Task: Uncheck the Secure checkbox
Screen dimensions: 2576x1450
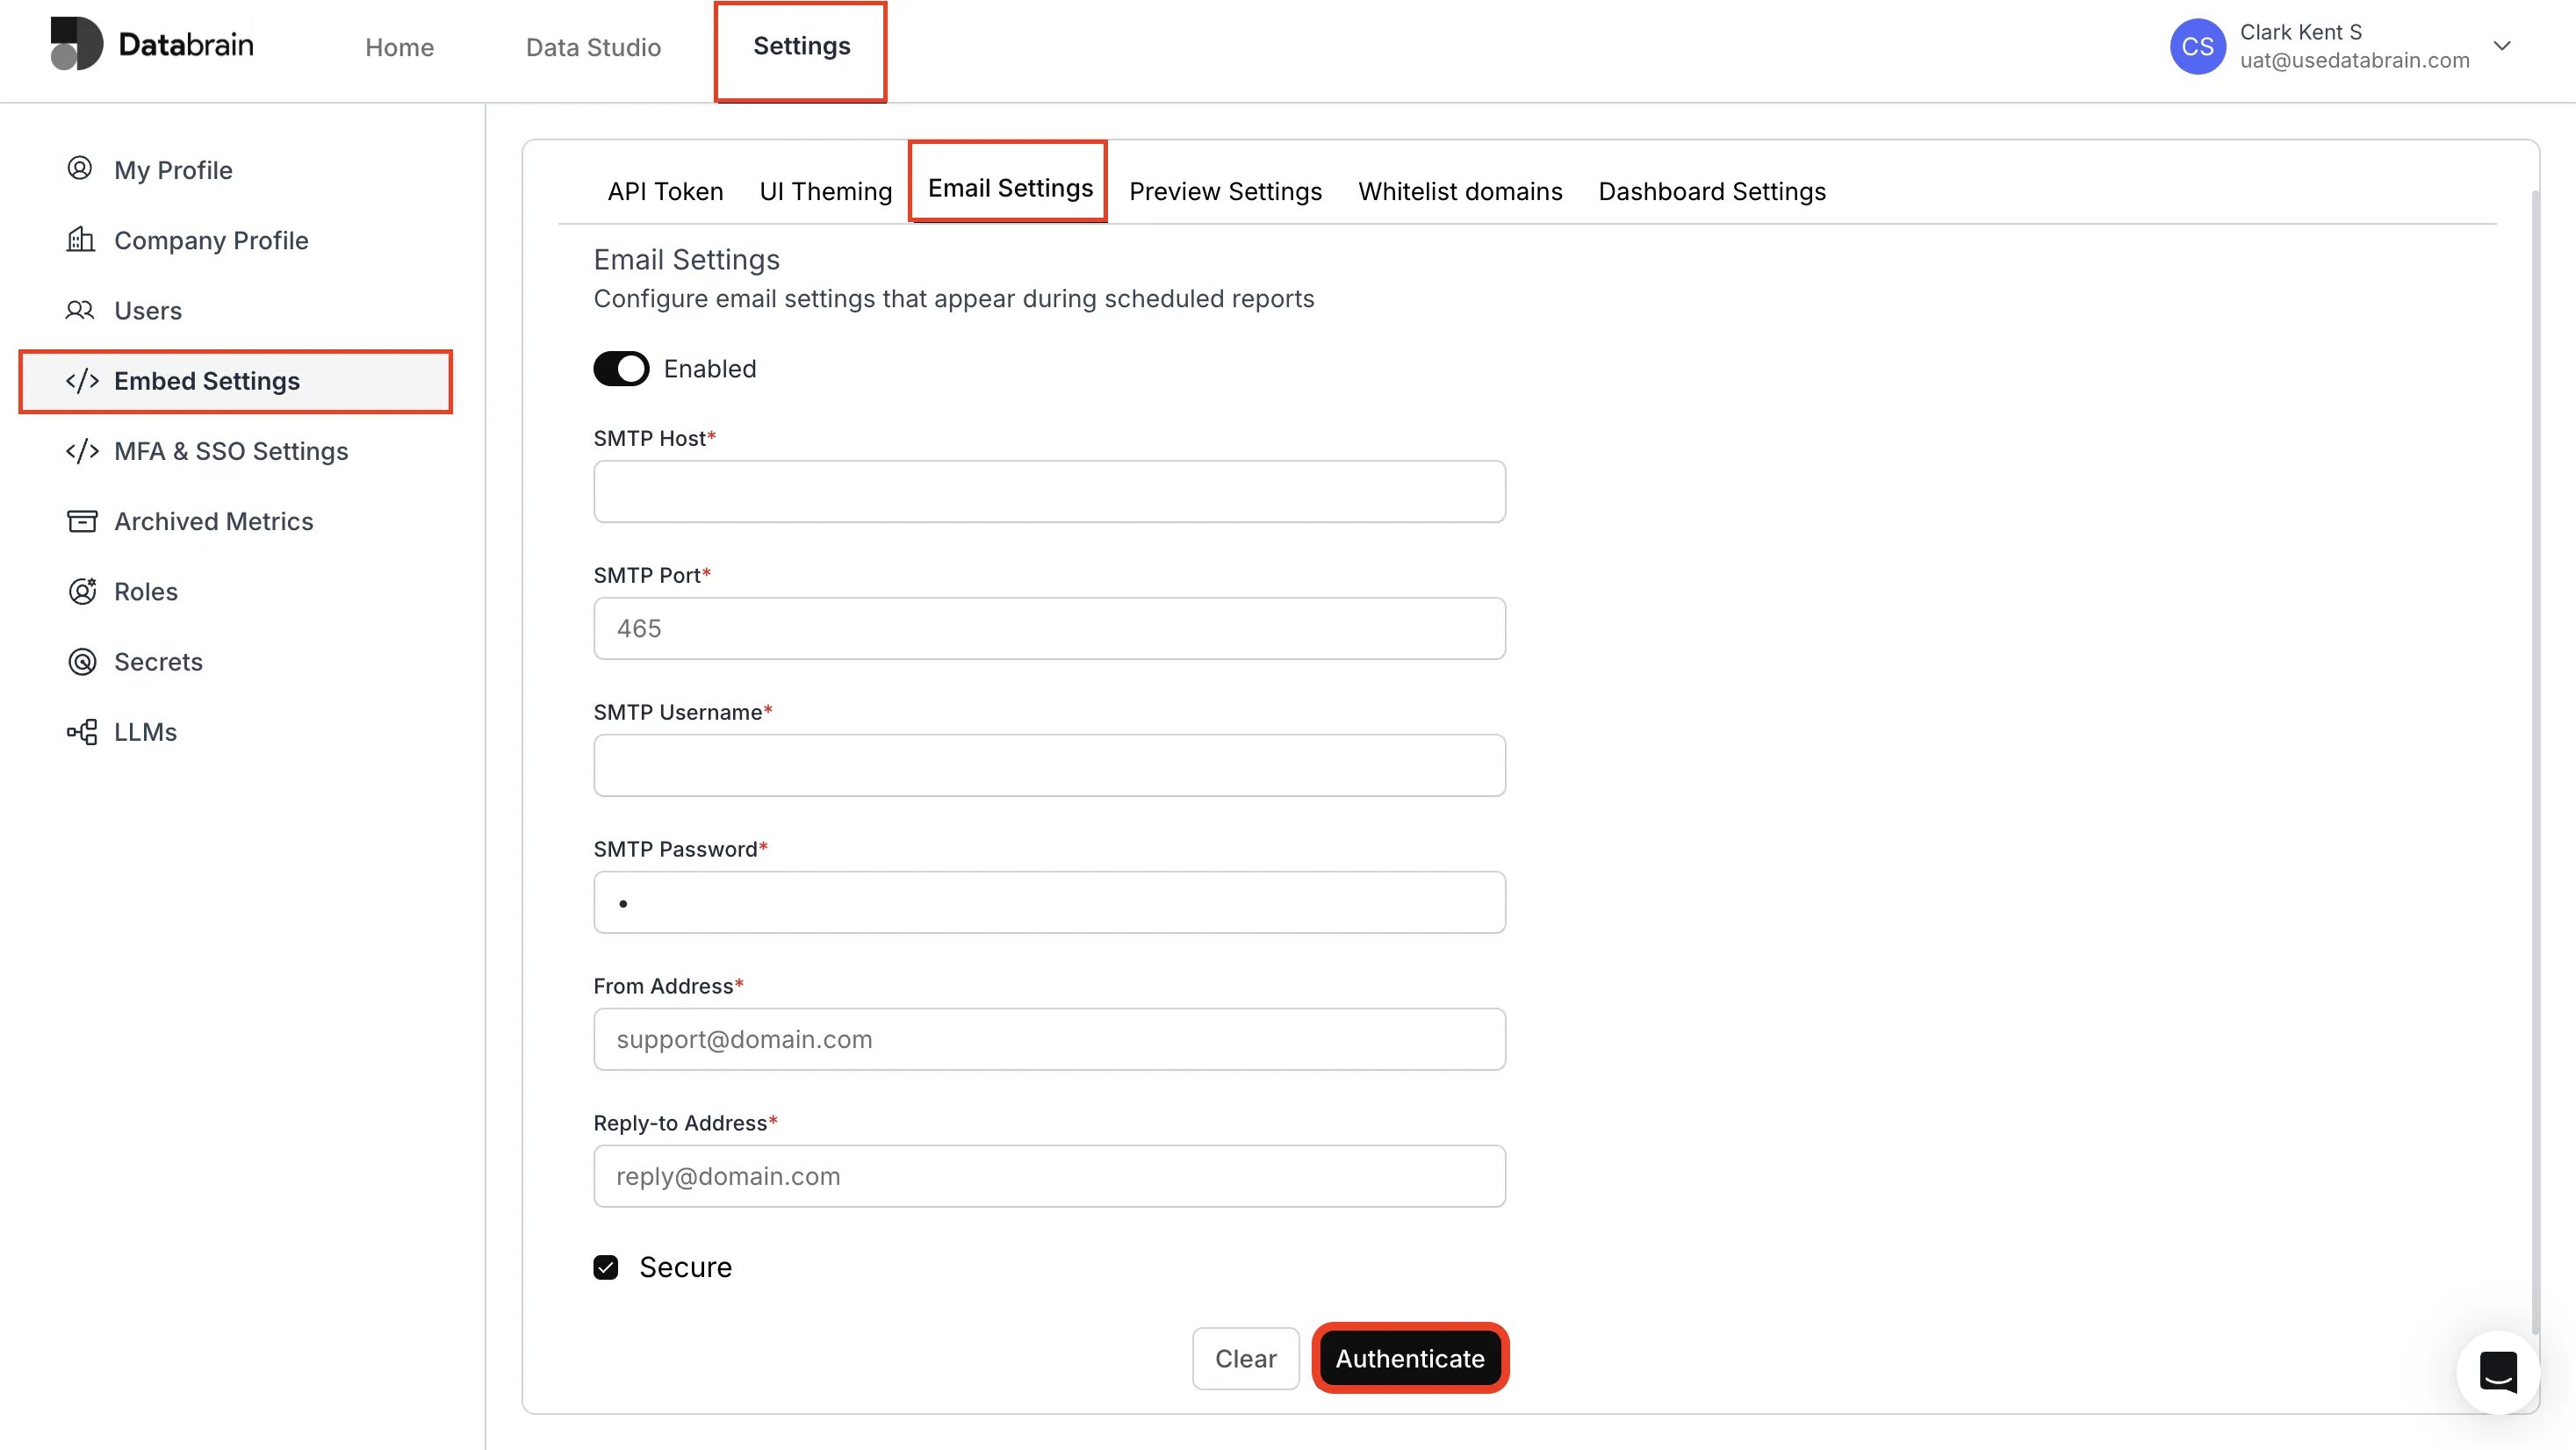Action: point(606,1268)
